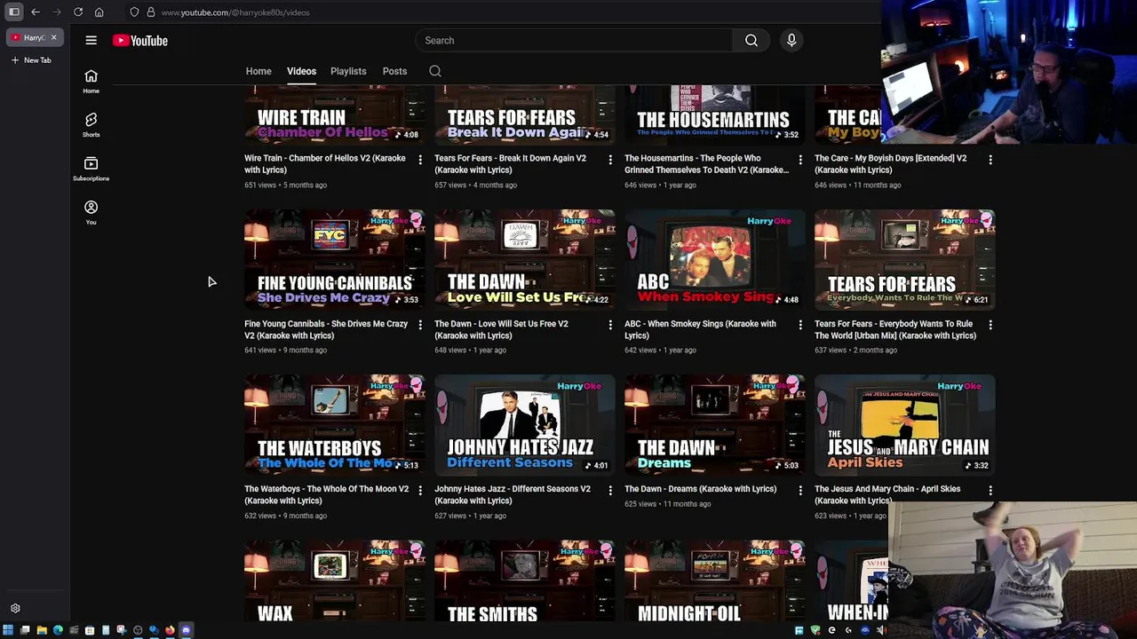1137x639 pixels.
Task: Click the YouTube logo
Action: coord(140,40)
